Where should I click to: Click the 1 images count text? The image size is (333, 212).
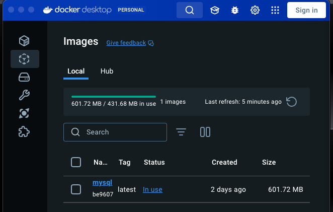[x=173, y=102]
